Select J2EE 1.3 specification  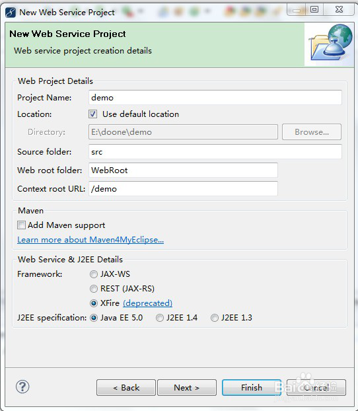[x=215, y=318]
